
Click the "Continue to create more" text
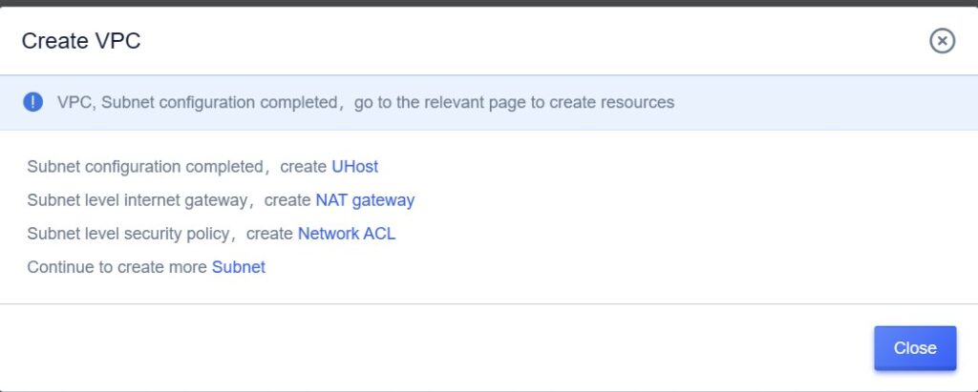coord(117,267)
